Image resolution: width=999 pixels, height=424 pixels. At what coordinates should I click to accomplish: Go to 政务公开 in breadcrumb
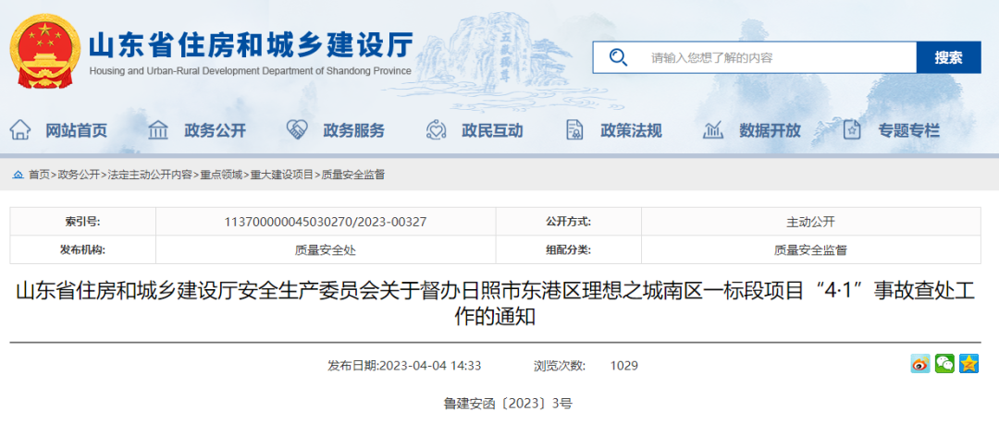coord(79,175)
